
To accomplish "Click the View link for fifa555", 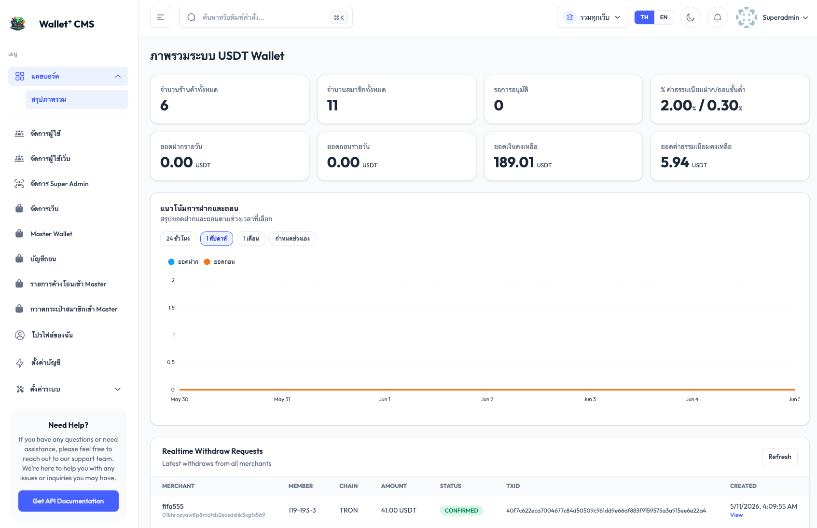I will click(736, 515).
